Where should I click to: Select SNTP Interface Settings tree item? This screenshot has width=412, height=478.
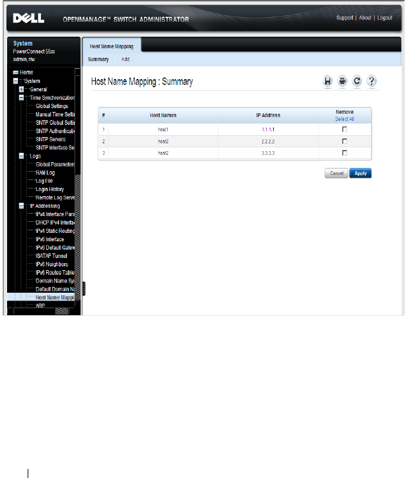[55, 147]
